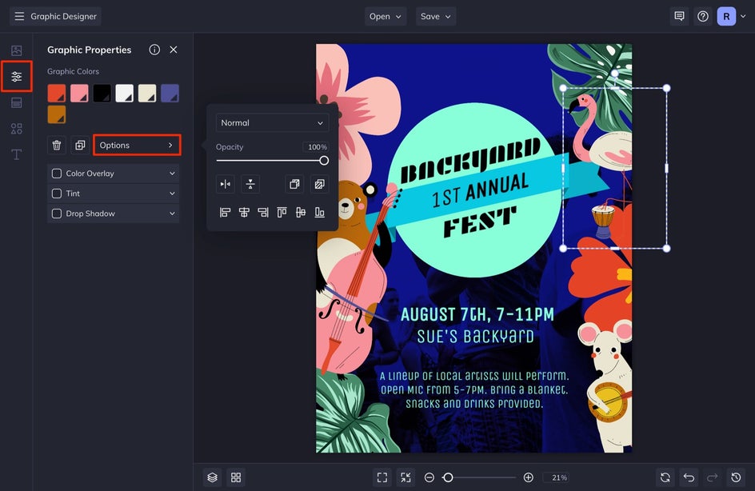Click the Options button
755x491 pixels.
point(137,146)
